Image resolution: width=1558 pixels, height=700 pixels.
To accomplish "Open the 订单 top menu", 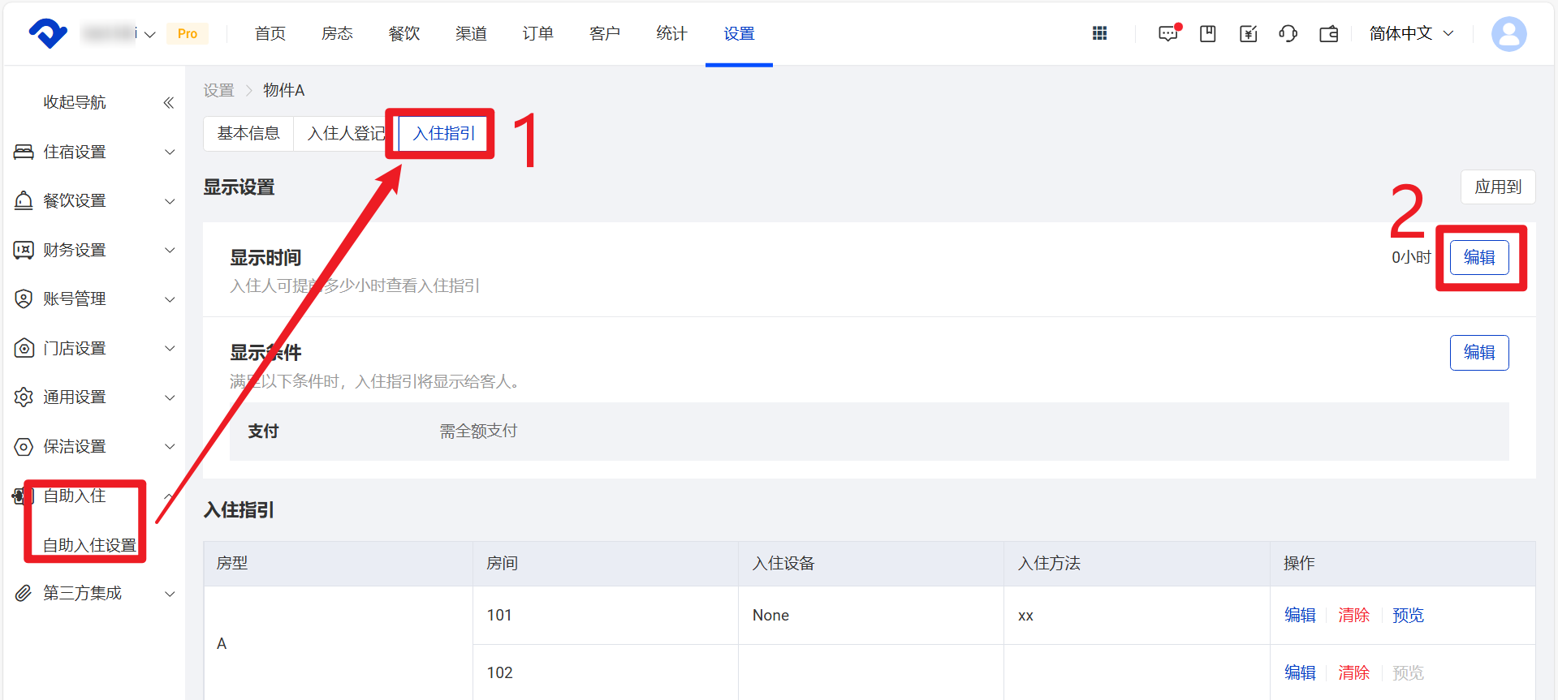I will coord(537,33).
